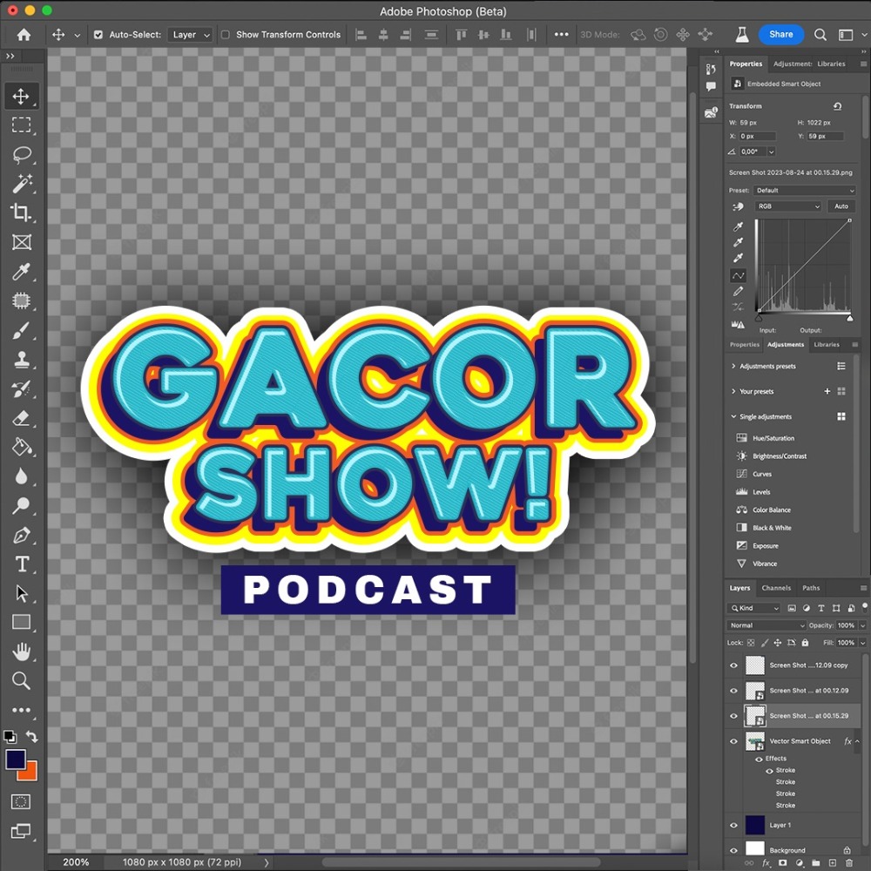Click the Auto button in Curves
Image resolution: width=871 pixels, height=871 pixels.
pyautogui.click(x=841, y=206)
